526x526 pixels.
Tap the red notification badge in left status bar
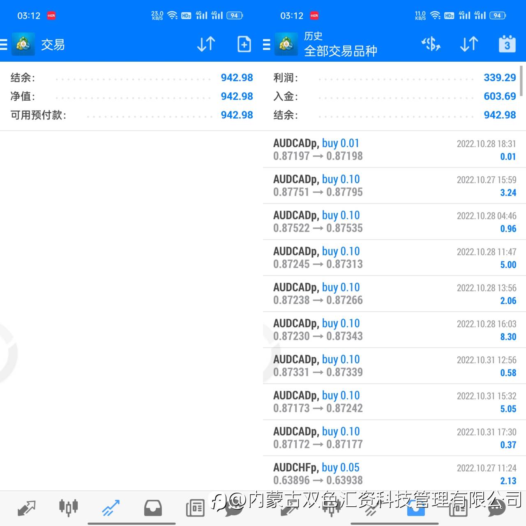coord(51,16)
